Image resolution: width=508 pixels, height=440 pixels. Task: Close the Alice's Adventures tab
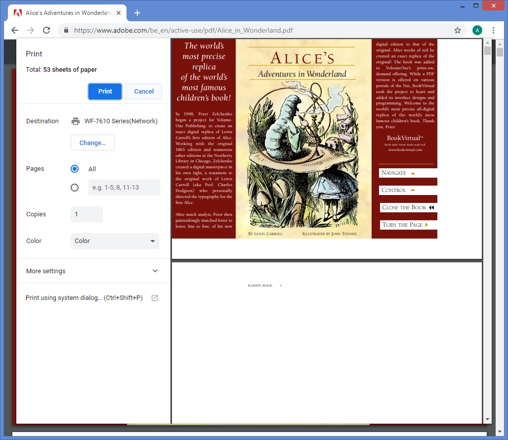coord(119,13)
